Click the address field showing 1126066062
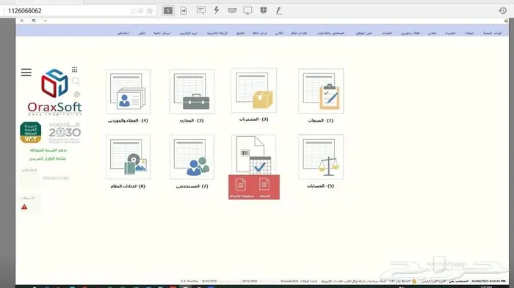The image size is (514, 288). (x=79, y=11)
